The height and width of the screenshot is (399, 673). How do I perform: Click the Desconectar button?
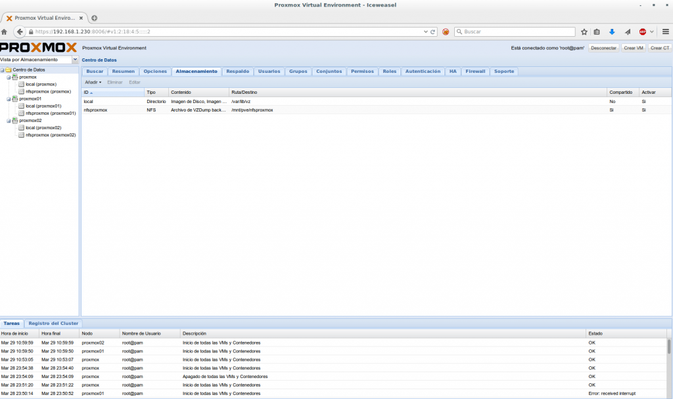tap(603, 48)
